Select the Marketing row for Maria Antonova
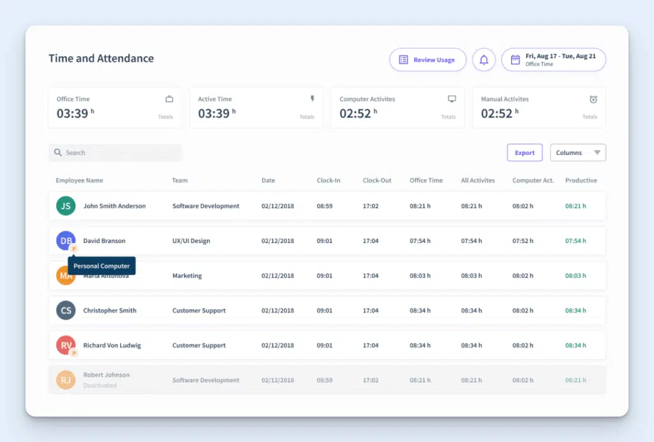654x442 pixels. coord(327,276)
